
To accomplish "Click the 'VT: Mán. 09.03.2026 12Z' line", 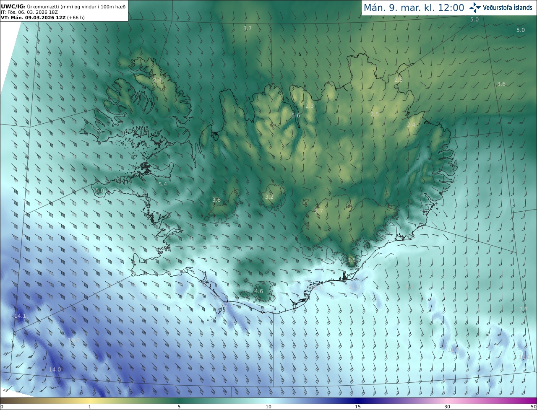I will (x=43, y=18).
